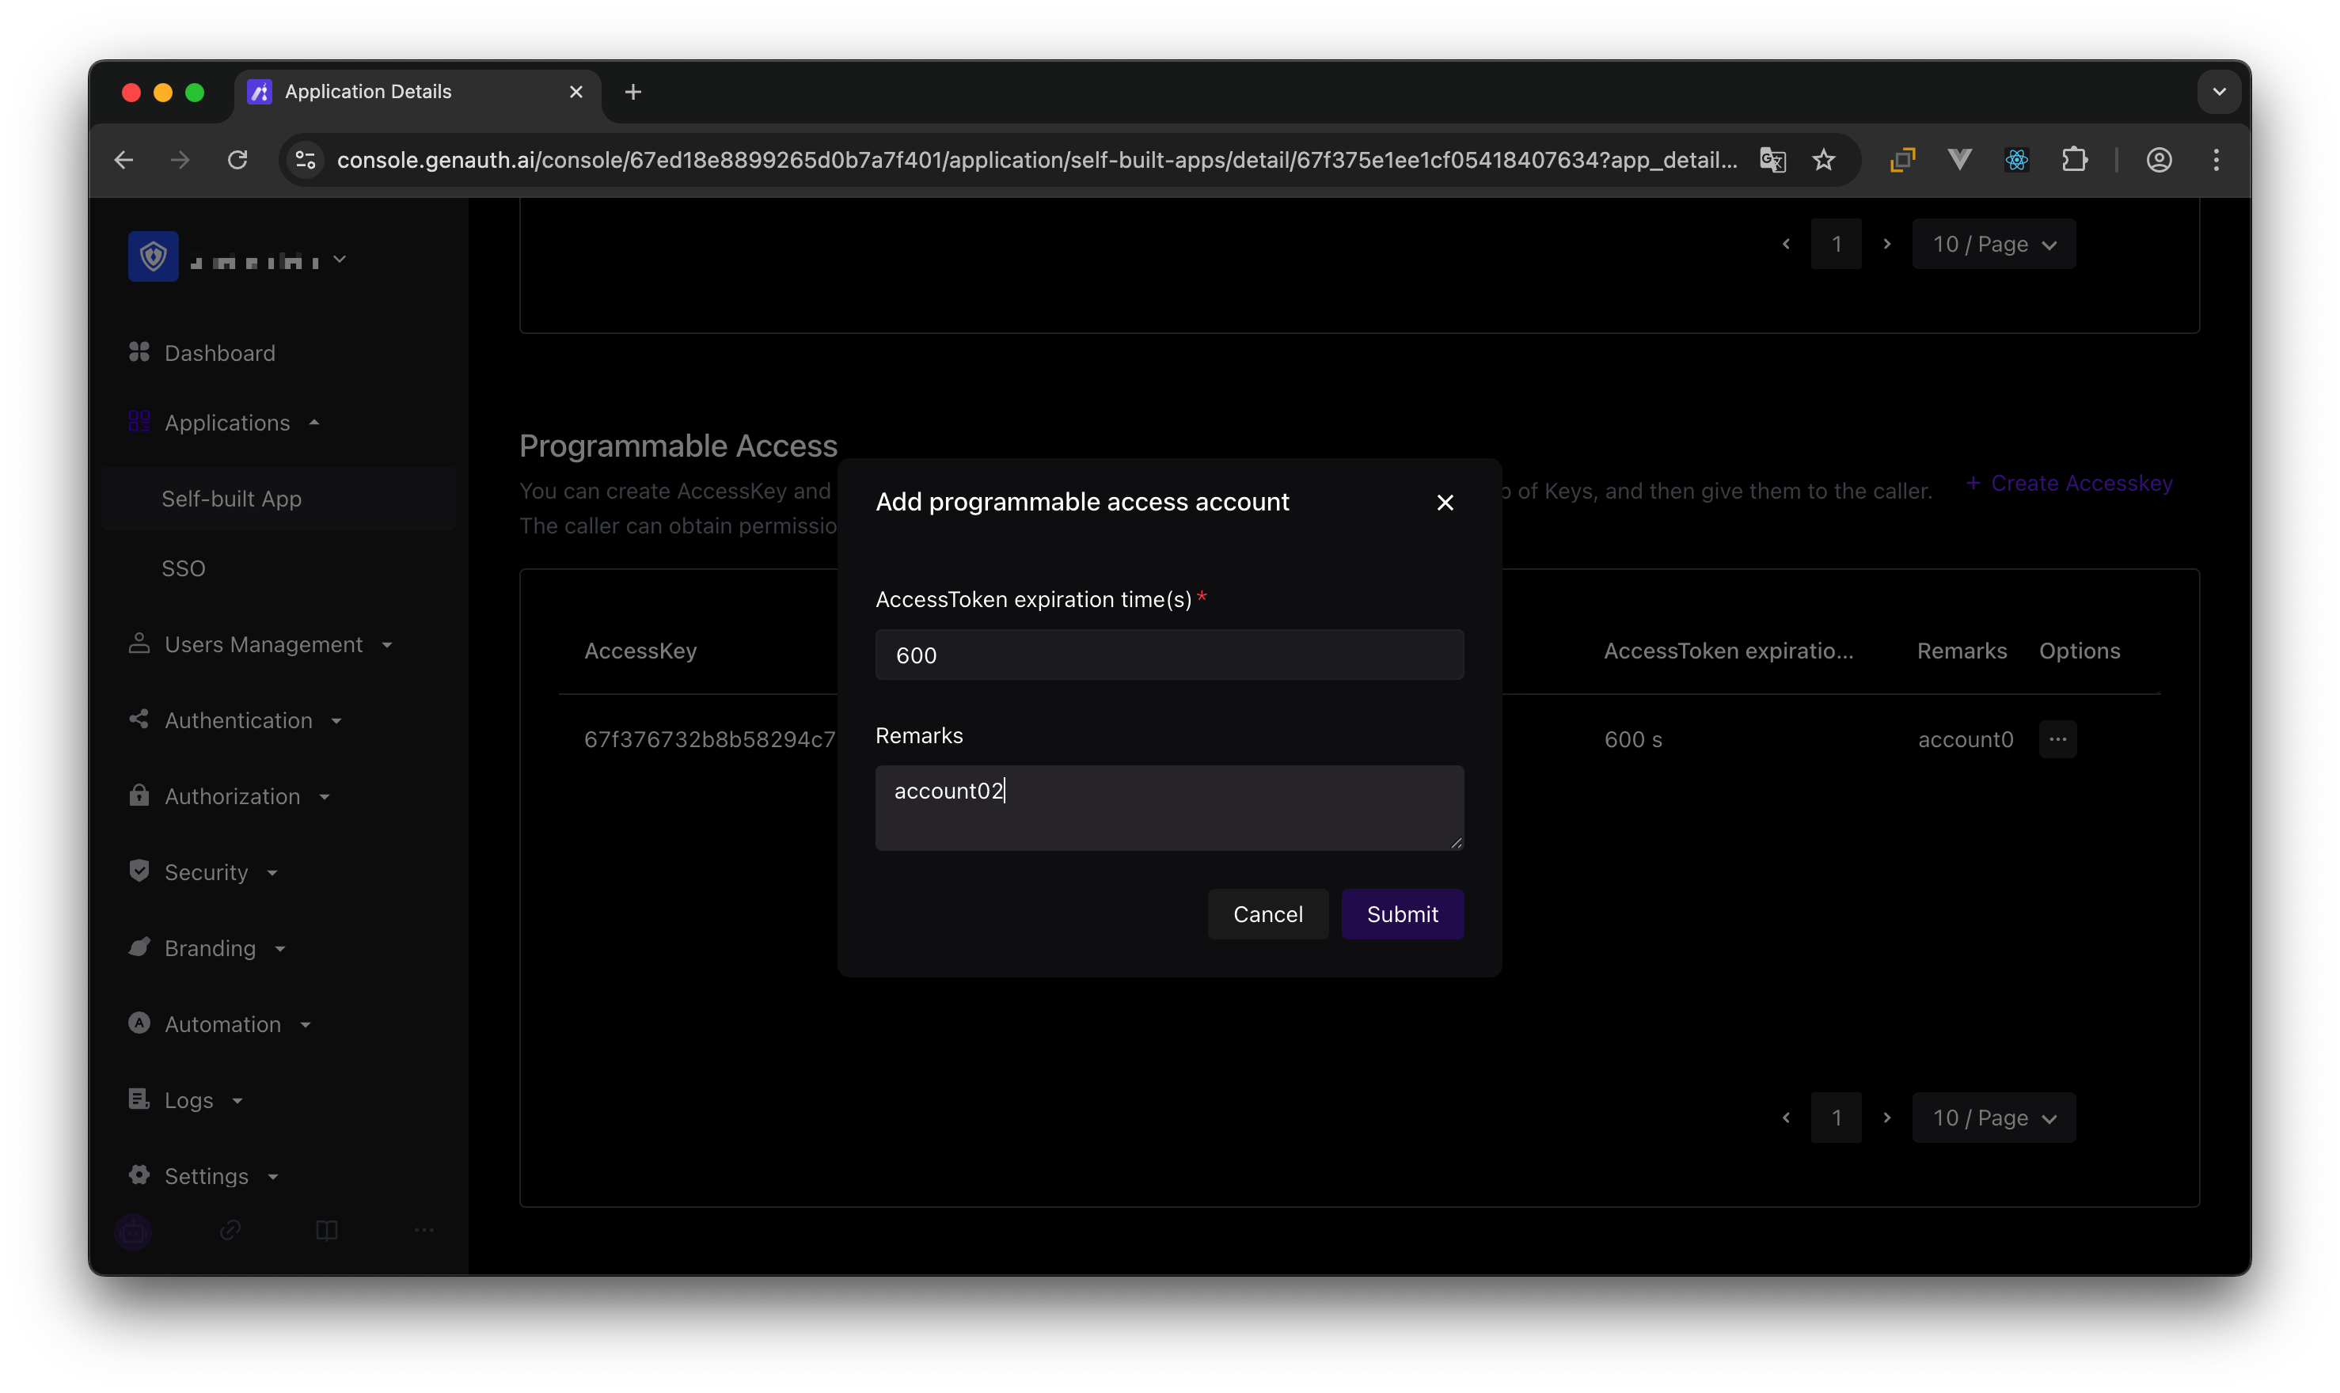Open the docs book icon in sidebar footer
The image size is (2340, 1393).
click(x=327, y=1230)
